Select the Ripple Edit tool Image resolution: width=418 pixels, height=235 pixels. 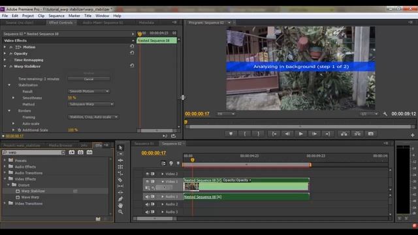coord(120,161)
